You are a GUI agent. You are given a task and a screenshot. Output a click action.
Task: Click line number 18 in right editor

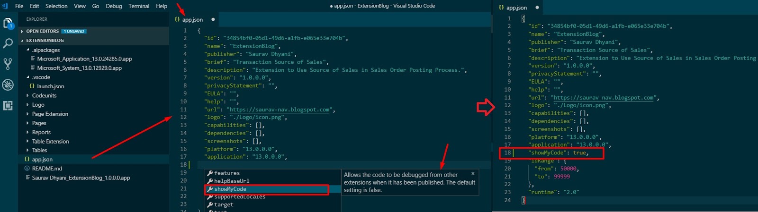(x=507, y=153)
